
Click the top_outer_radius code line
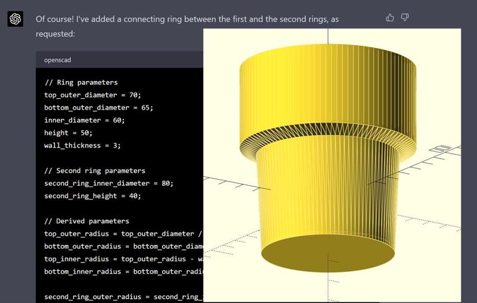pos(123,234)
